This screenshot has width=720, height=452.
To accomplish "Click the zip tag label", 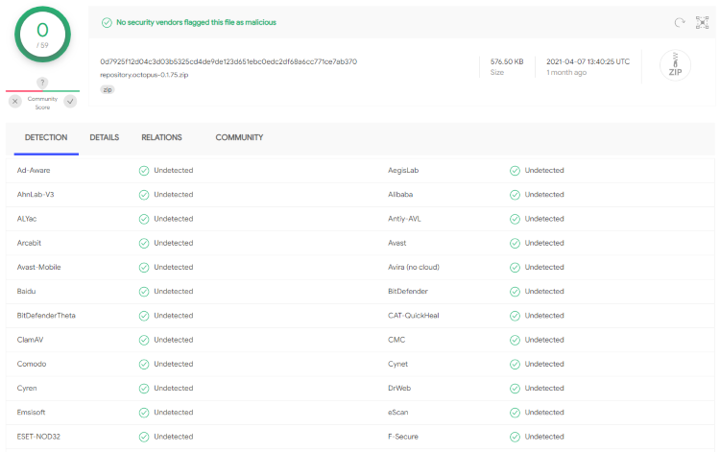I will [x=107, y=89].
